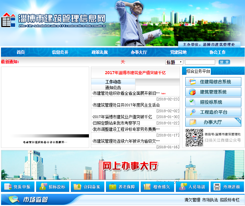The height and width of the screenshot is (206, 245).
Task: Go to 首页 in navigation bar
Action: (21, 52)
